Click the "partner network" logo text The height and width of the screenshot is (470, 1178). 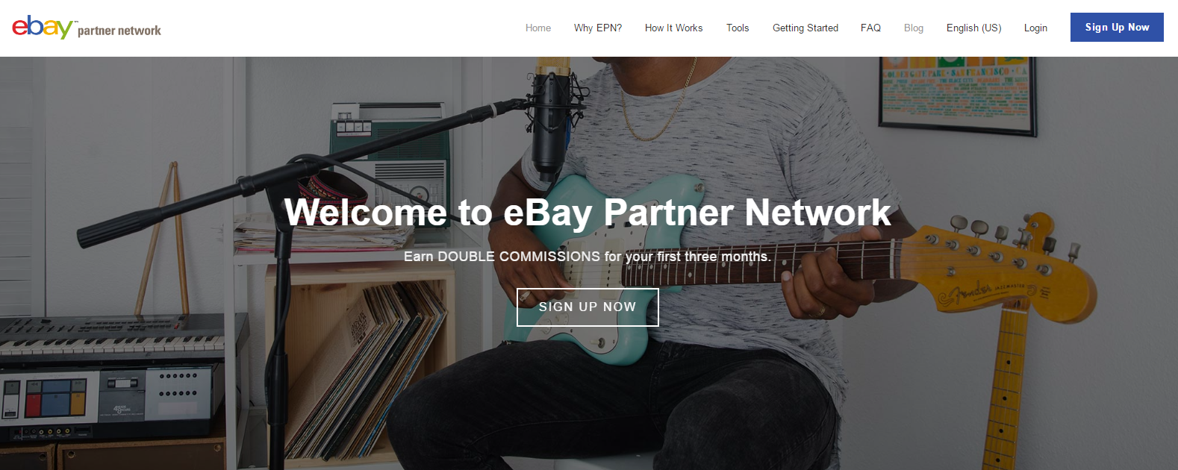coord(119,31)
